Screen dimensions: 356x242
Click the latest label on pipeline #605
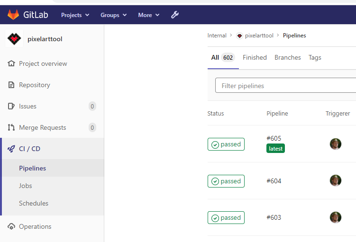pos(275,149)
